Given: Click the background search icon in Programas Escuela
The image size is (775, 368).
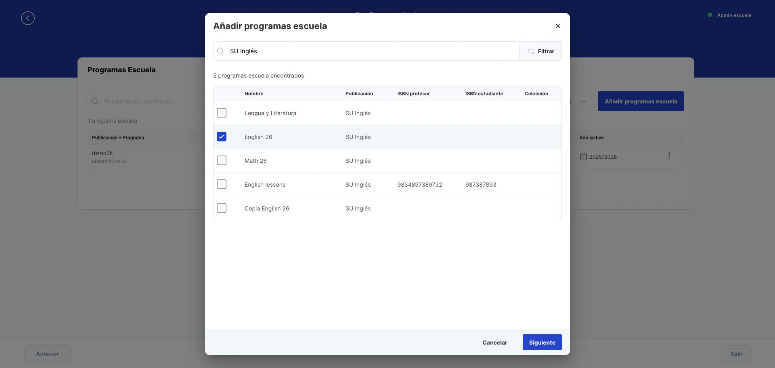Looking at the screenshot, I should (x=95, y=101).
